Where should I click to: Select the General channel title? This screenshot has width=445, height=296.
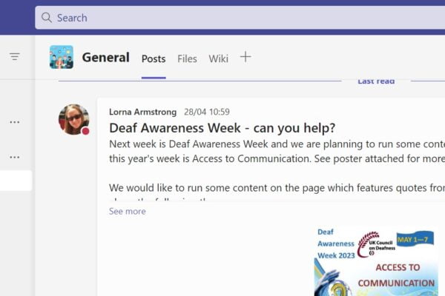105,58
